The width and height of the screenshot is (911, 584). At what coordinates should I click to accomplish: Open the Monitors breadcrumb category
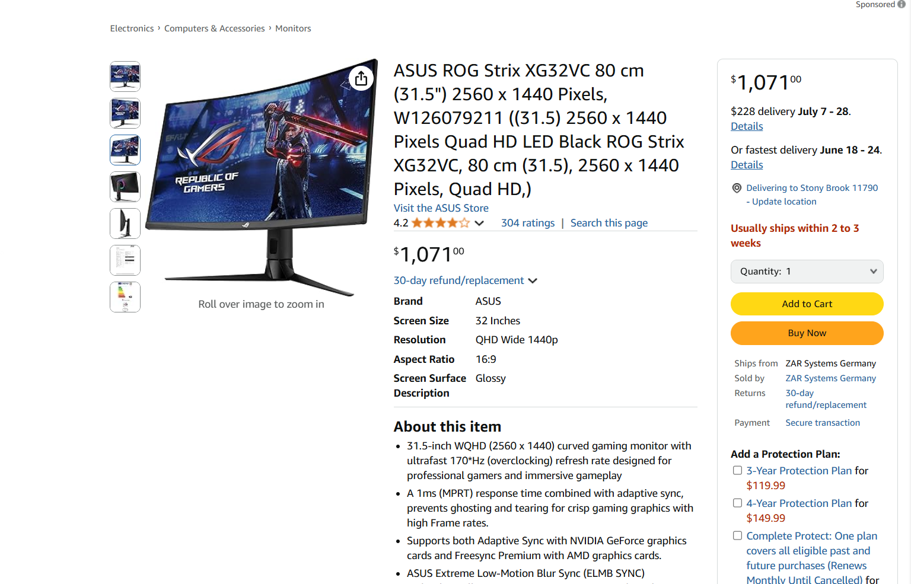pyautogui.click(x=293, y=28)
